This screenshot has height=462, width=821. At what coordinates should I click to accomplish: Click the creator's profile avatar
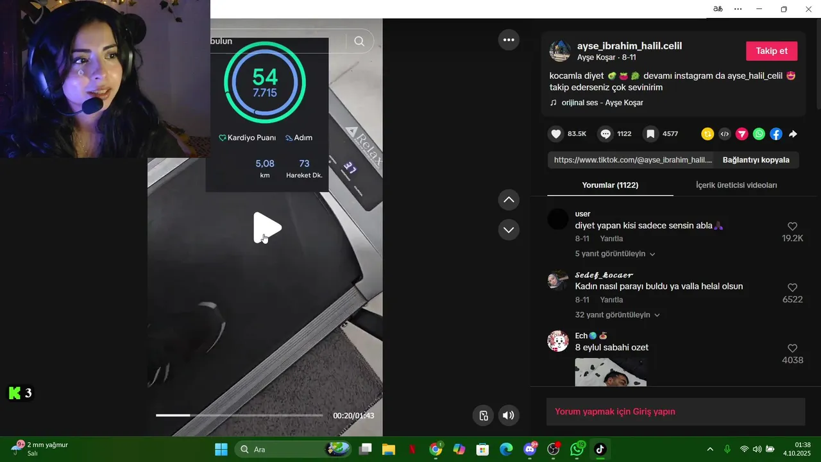[x=560, y=51]
